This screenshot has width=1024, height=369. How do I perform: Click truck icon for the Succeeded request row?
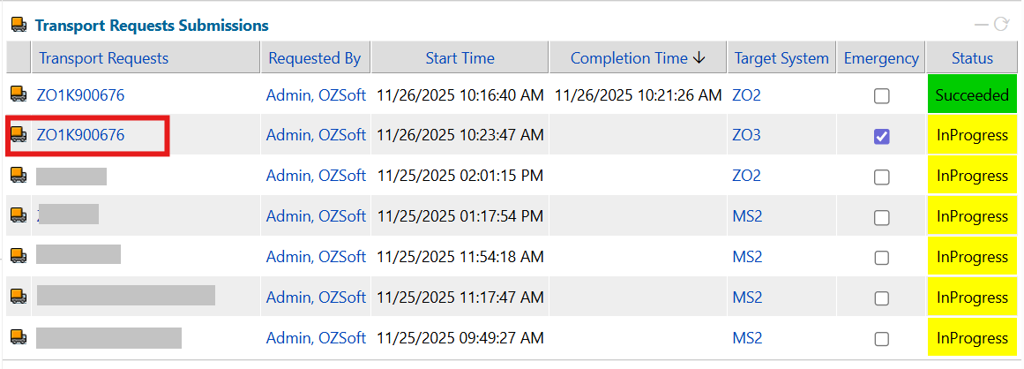tap(18, 94)
